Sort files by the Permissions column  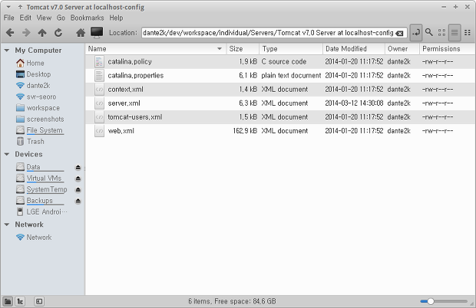(x=448, y=49)
